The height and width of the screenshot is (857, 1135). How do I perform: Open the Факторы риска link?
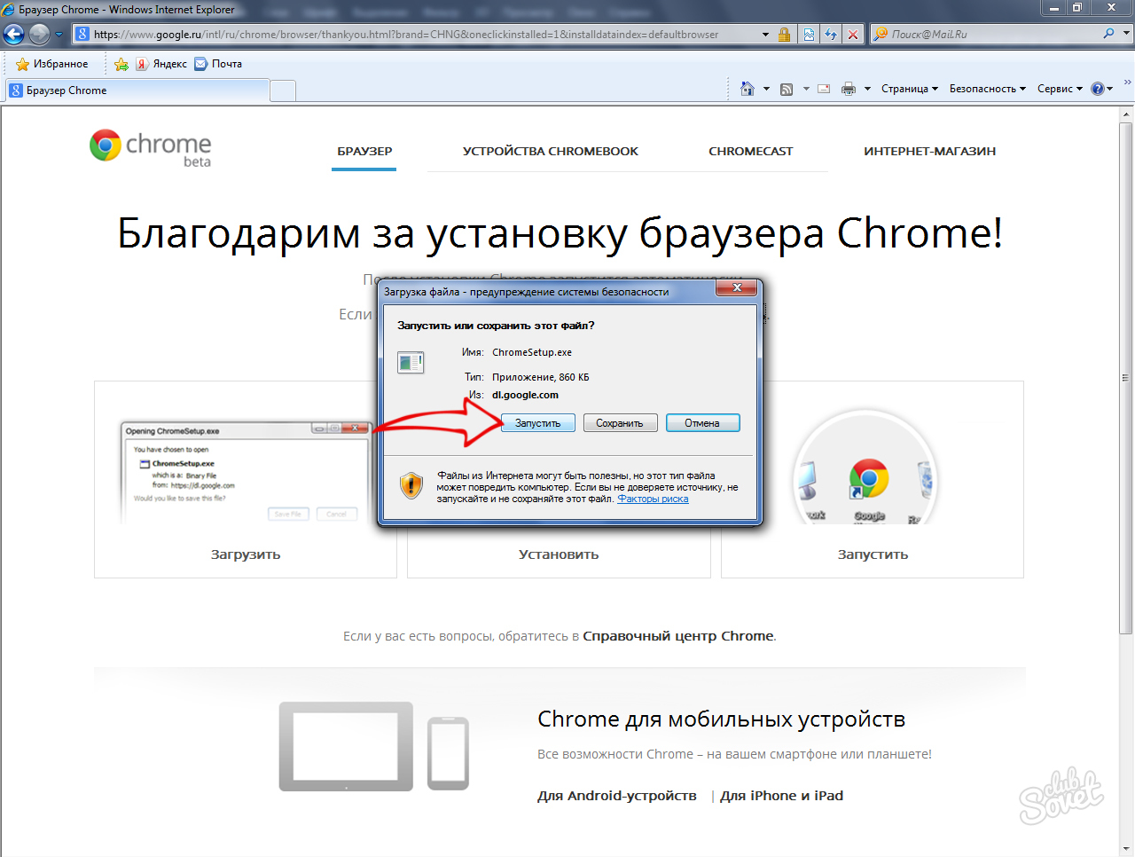tap(653, 499)
